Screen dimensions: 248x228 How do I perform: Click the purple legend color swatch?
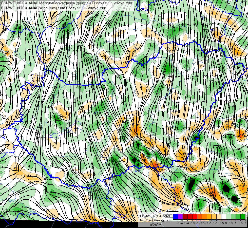[x=180, y=217]
